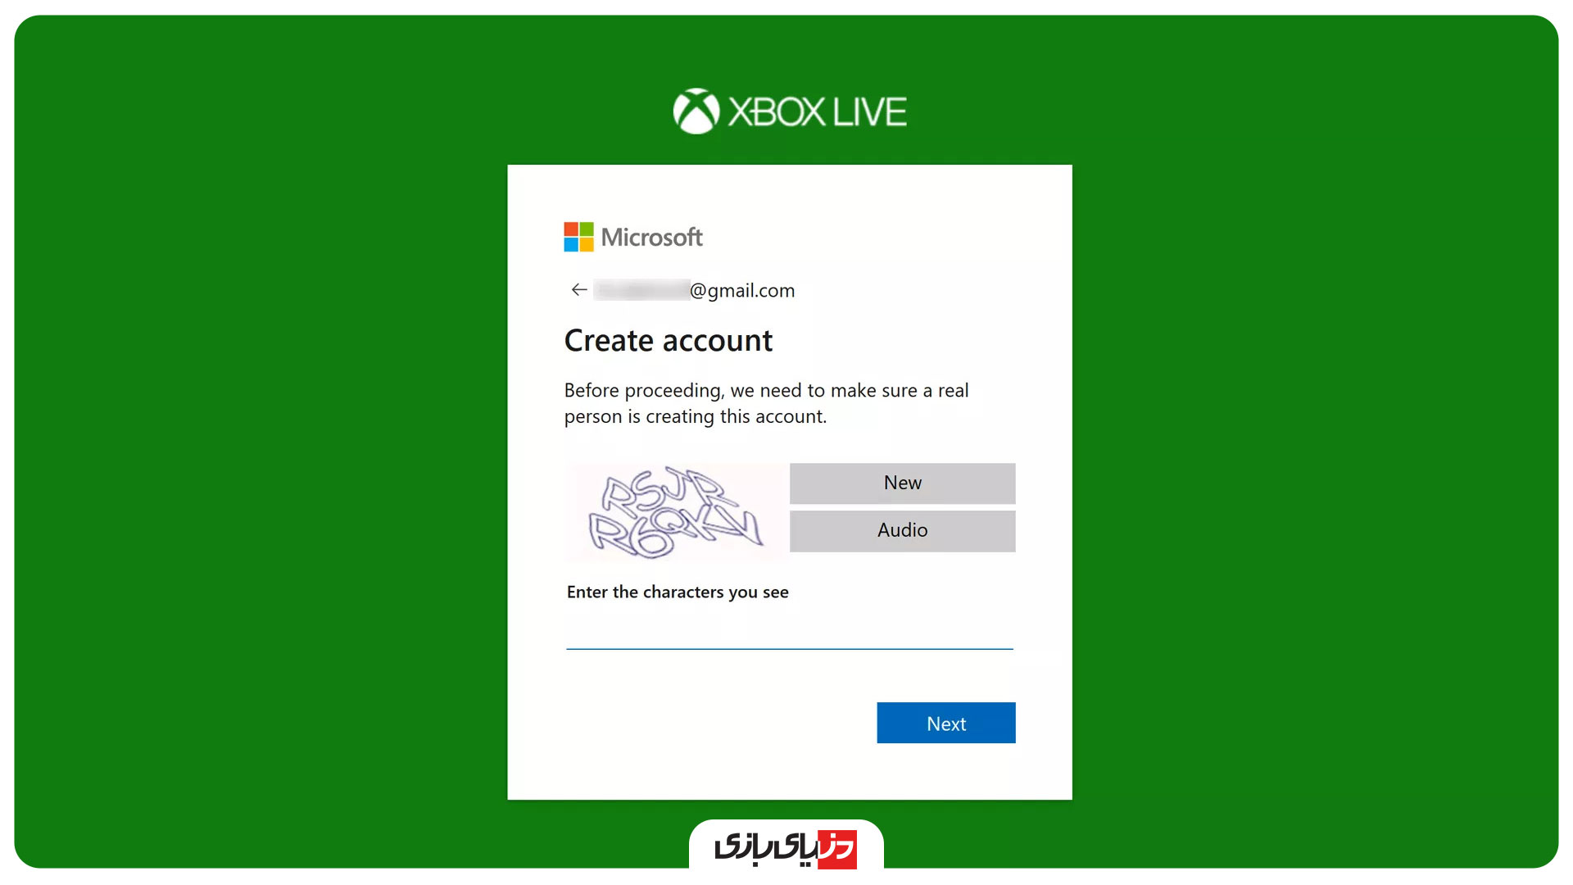The image size is (1573, 885).
Task: Click the Next button
Action: (945, 723)
